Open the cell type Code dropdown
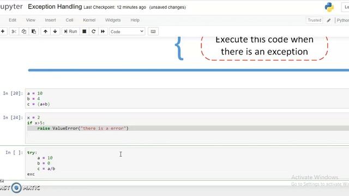 pos(127,32)
